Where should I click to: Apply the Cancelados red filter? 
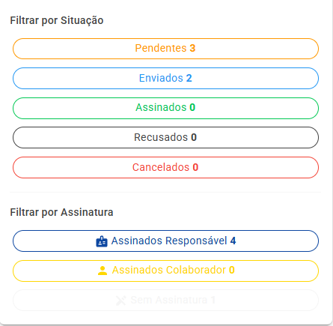point(165,167)
